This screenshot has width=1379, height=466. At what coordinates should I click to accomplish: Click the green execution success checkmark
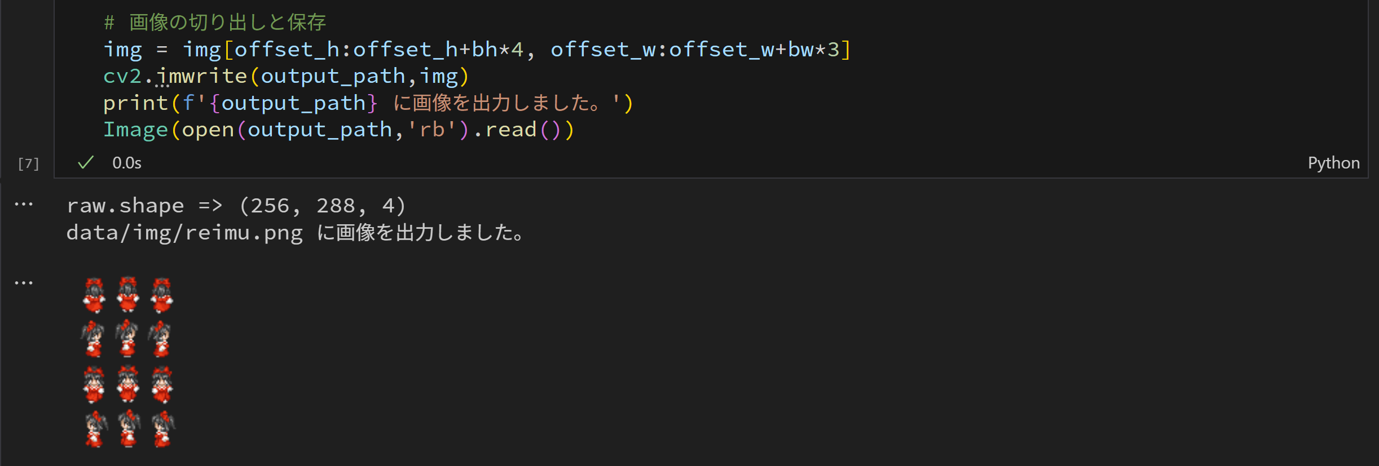[x=86, y=163]
